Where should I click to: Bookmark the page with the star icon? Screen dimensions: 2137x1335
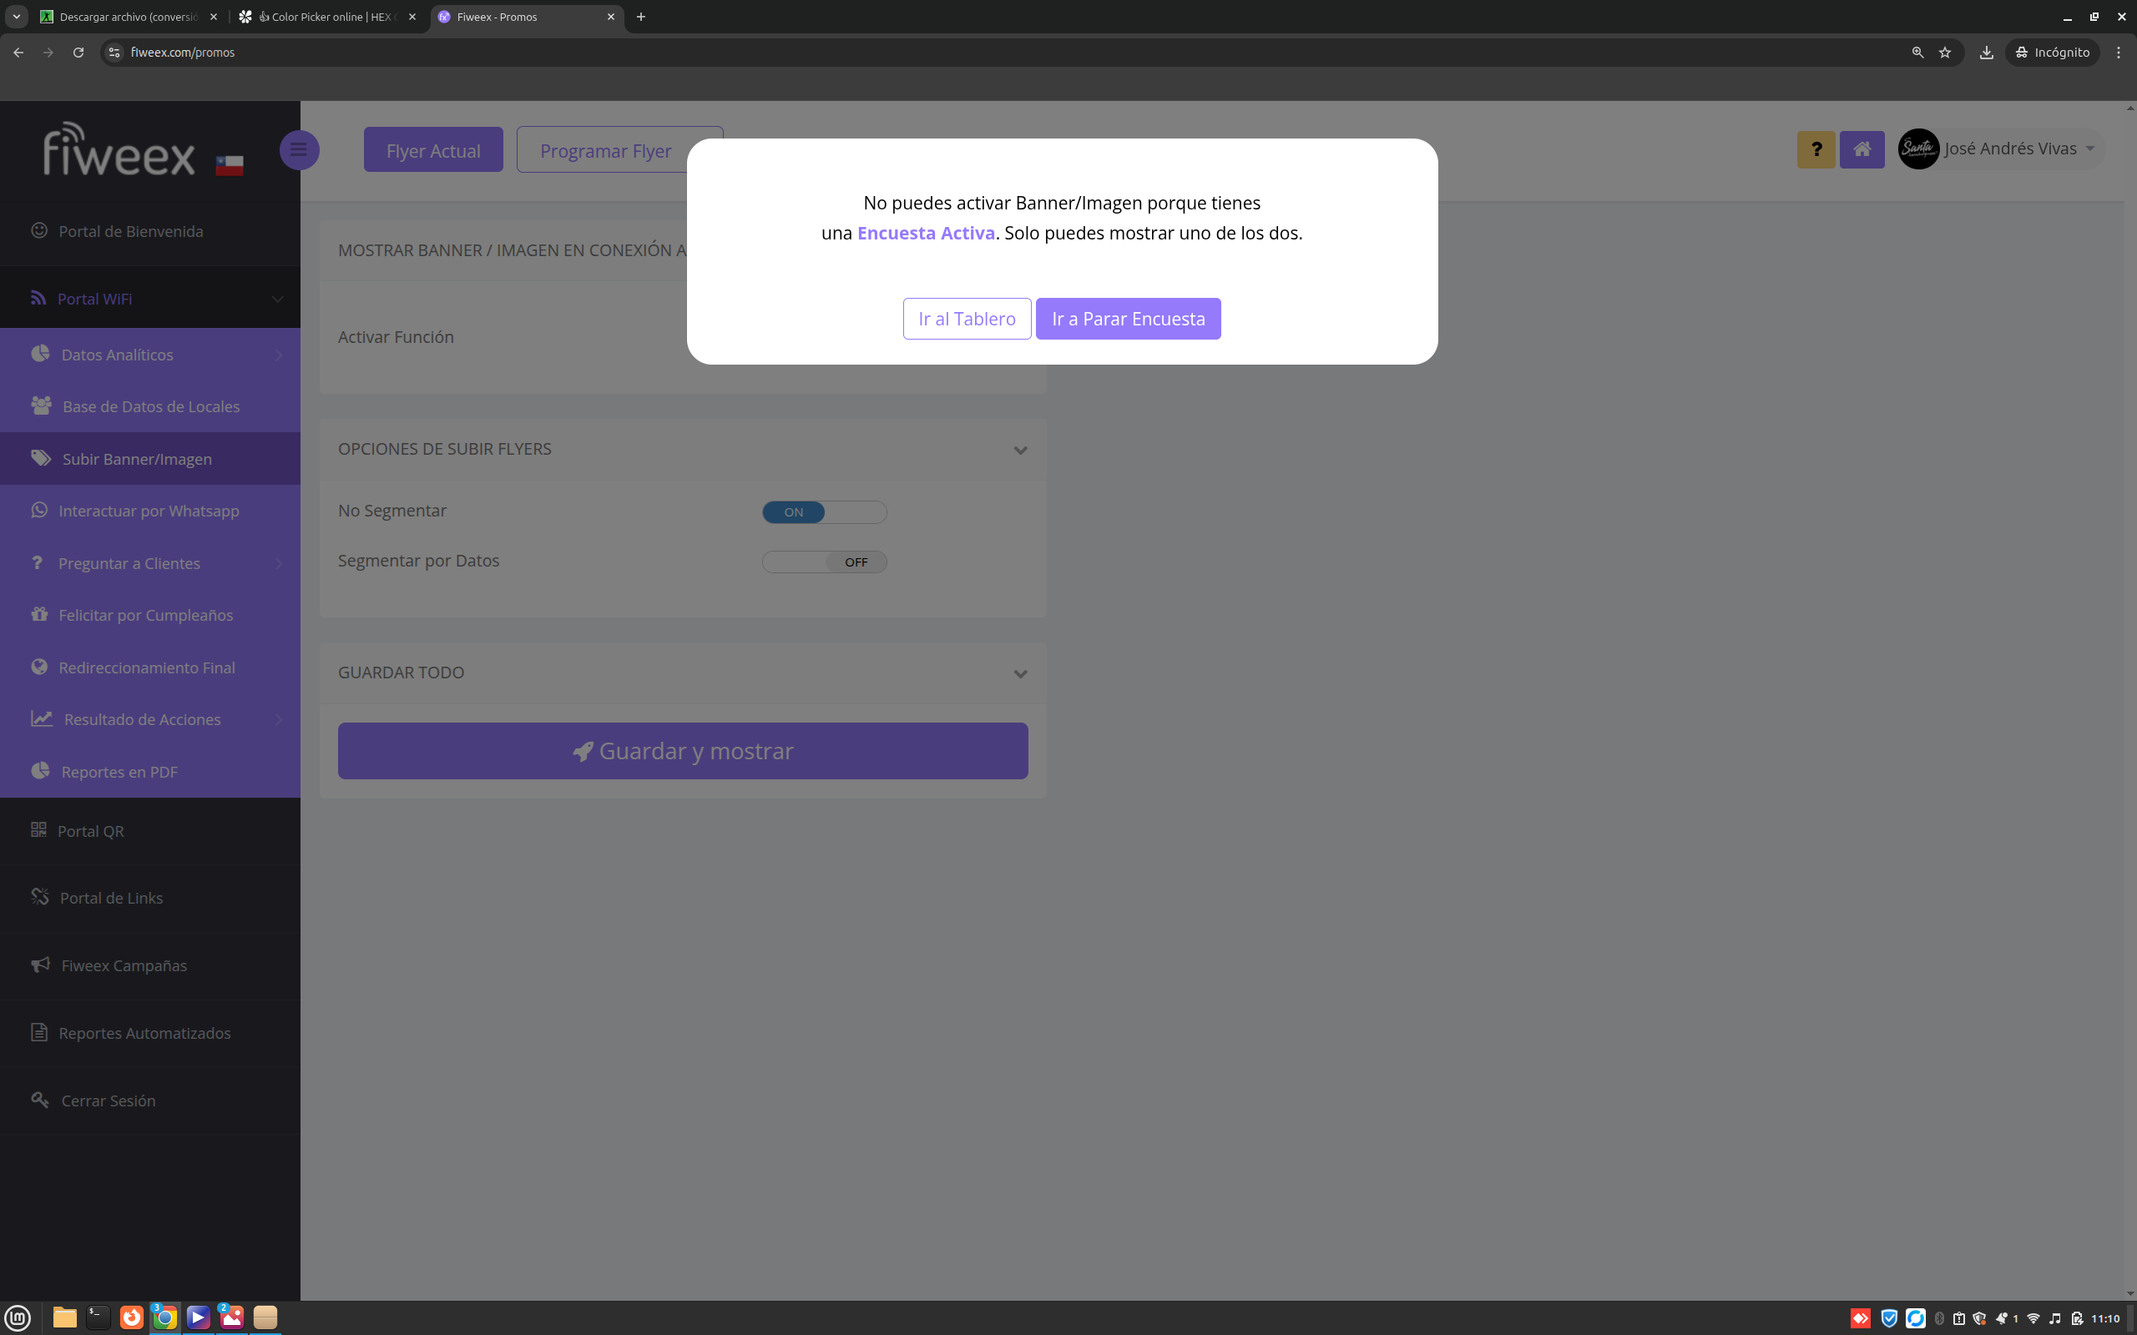(1944, 52)
